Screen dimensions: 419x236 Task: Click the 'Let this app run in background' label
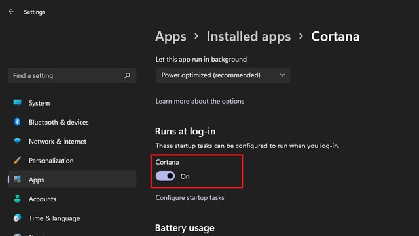point(201,60)
